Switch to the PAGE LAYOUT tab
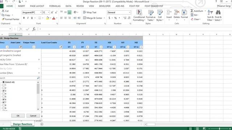The height and width of the screenshot is (130, 232). click(x=37, y=6)
